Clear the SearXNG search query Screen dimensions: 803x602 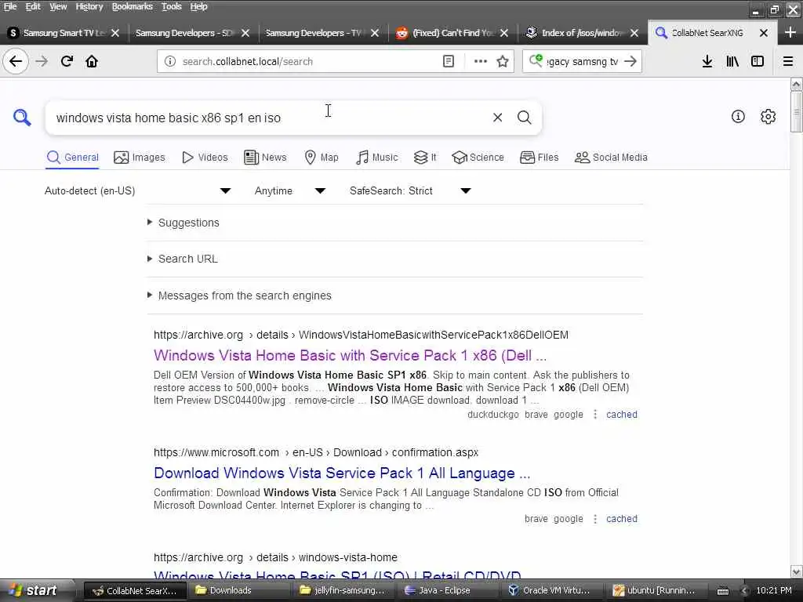[497, 118]
